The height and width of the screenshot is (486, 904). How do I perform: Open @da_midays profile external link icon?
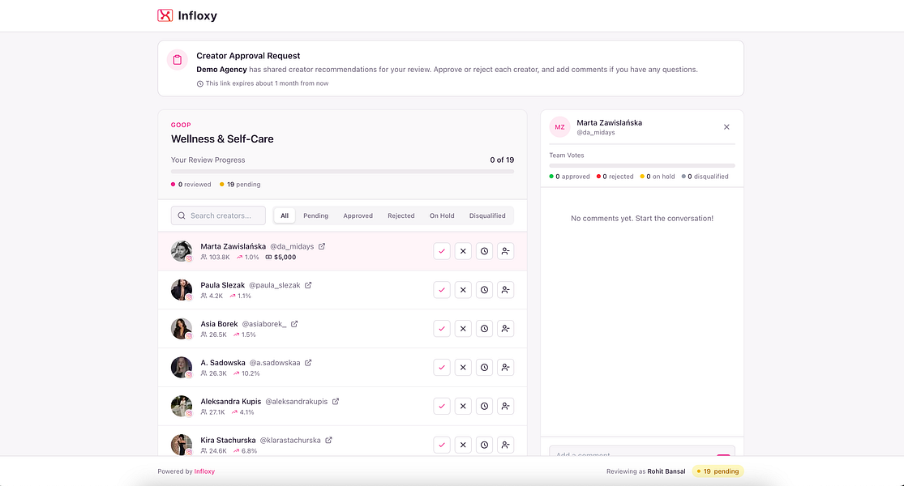(322, 246)
